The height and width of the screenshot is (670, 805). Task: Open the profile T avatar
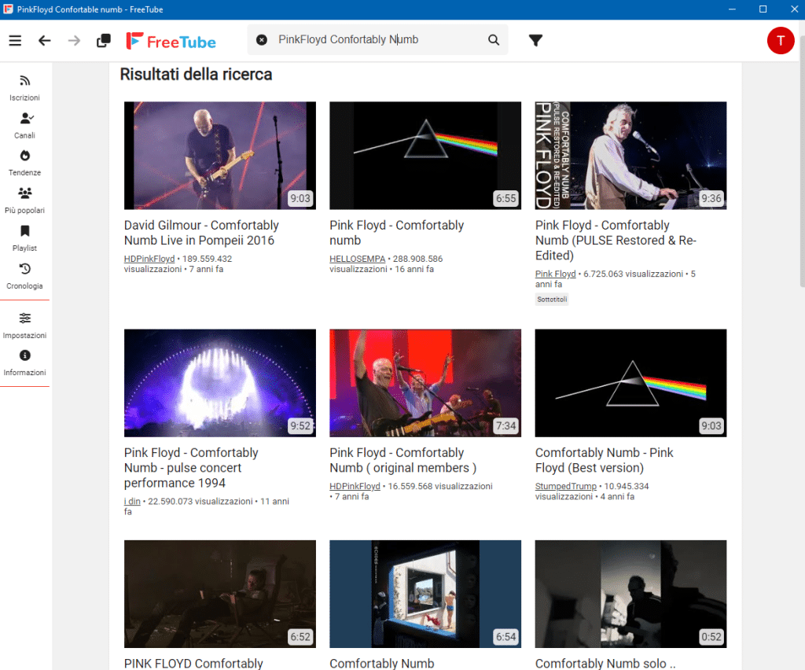(781, 41)
